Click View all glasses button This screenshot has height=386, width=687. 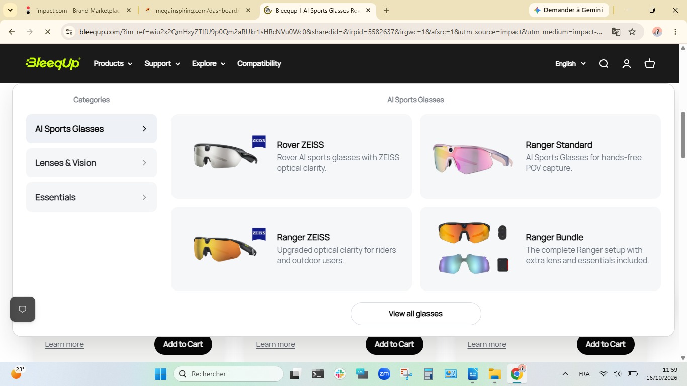click(416, 314)
